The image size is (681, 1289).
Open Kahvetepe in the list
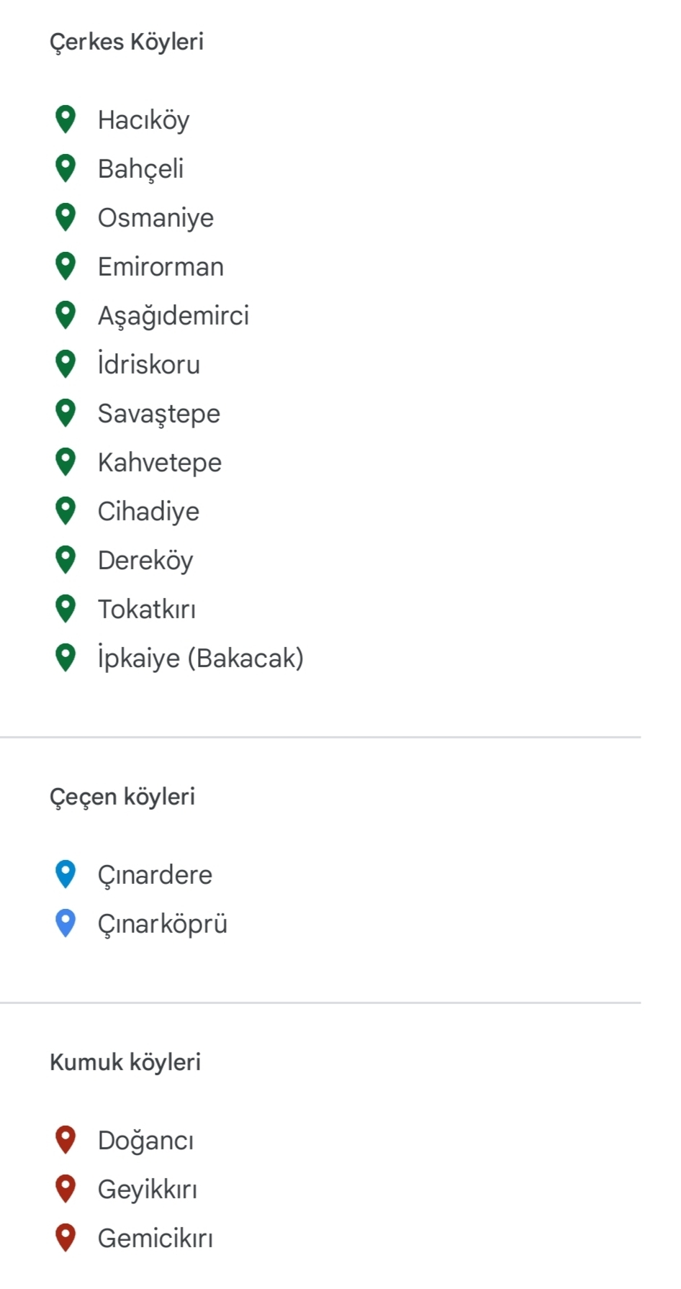(x=160, y=463)
